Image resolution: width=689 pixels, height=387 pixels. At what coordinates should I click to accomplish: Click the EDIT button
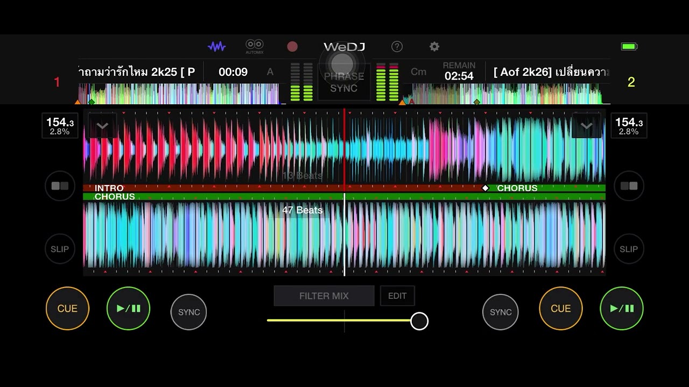(397, 296)
